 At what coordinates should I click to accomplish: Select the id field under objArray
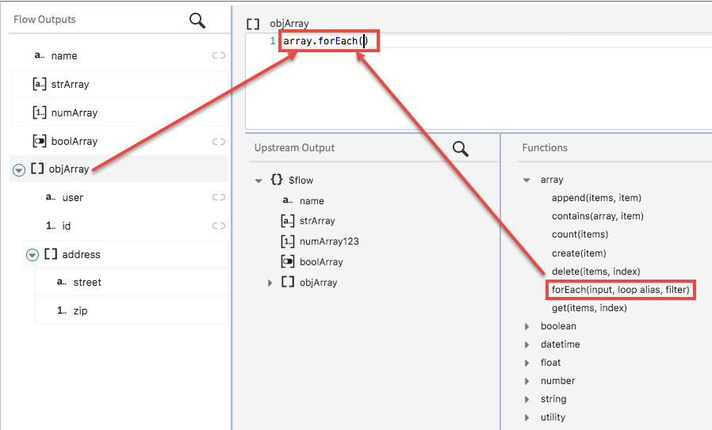[x=125, y=226]
